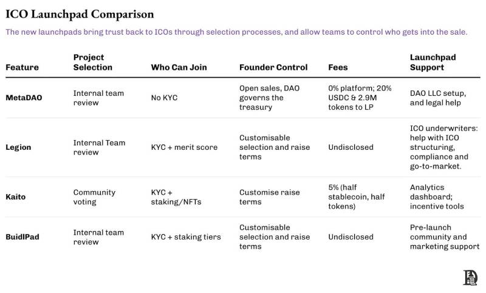Select the Project Selection column header
The height and width of the screenshot is (293, 486).
(x=93, y=62)
